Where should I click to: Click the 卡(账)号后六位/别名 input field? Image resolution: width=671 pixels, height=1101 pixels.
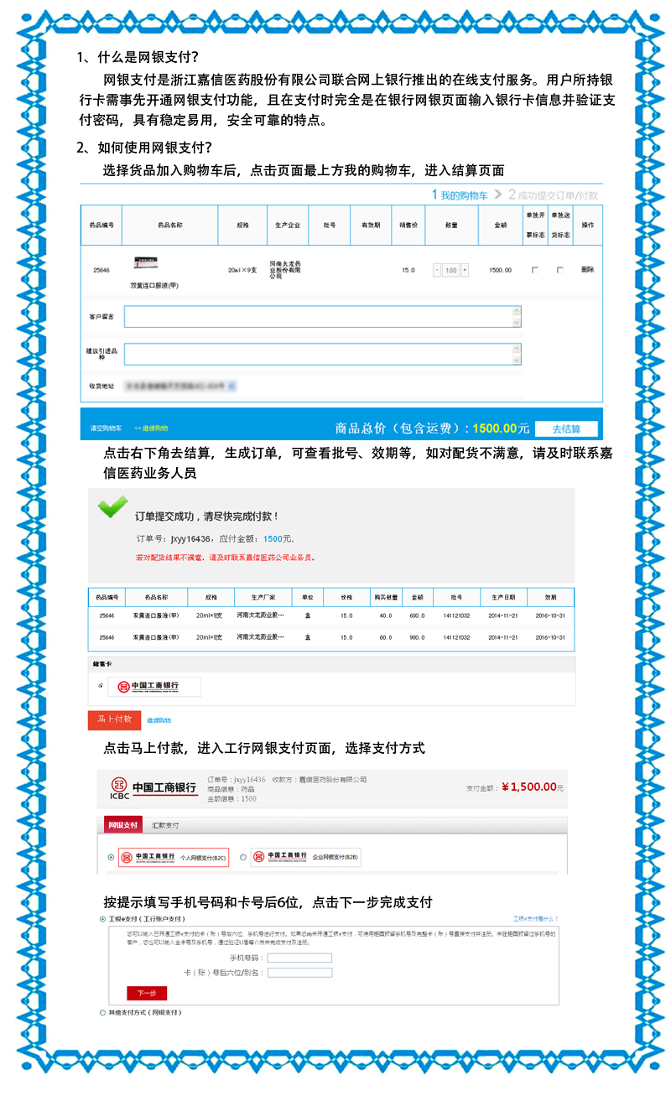click(x=299, y=973)
